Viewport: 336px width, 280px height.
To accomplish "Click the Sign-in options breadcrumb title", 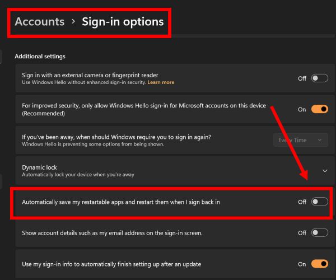I will point(123,22).
